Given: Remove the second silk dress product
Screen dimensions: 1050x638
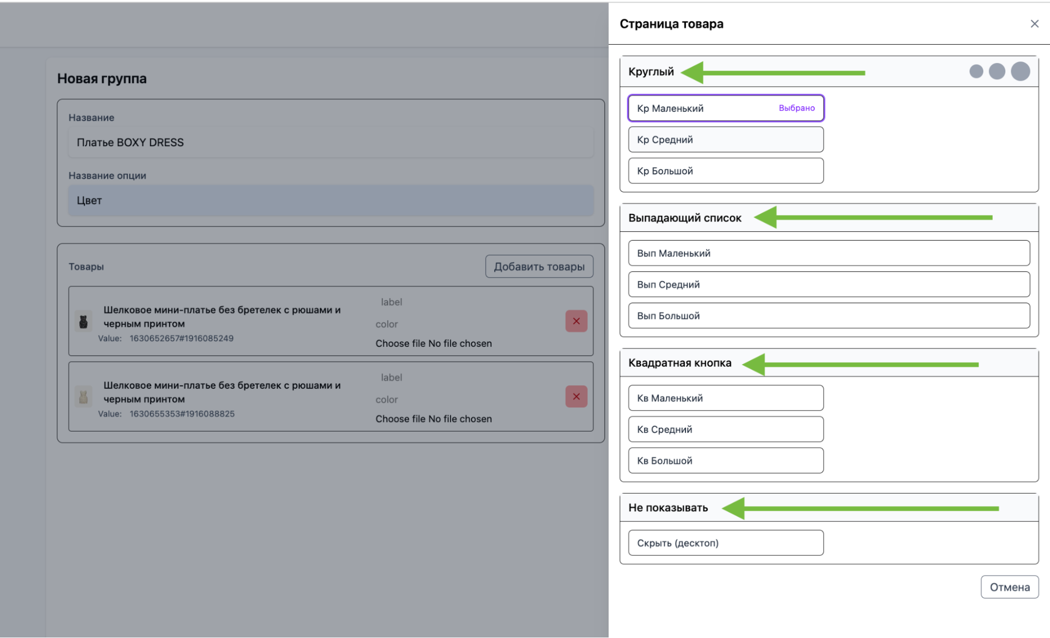Looking at the screenshot, I should [576, 396].
